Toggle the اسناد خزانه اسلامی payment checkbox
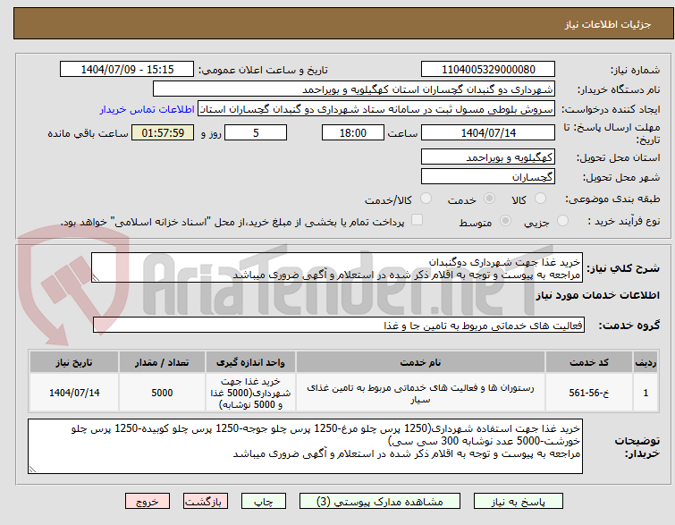 point(417,220)
